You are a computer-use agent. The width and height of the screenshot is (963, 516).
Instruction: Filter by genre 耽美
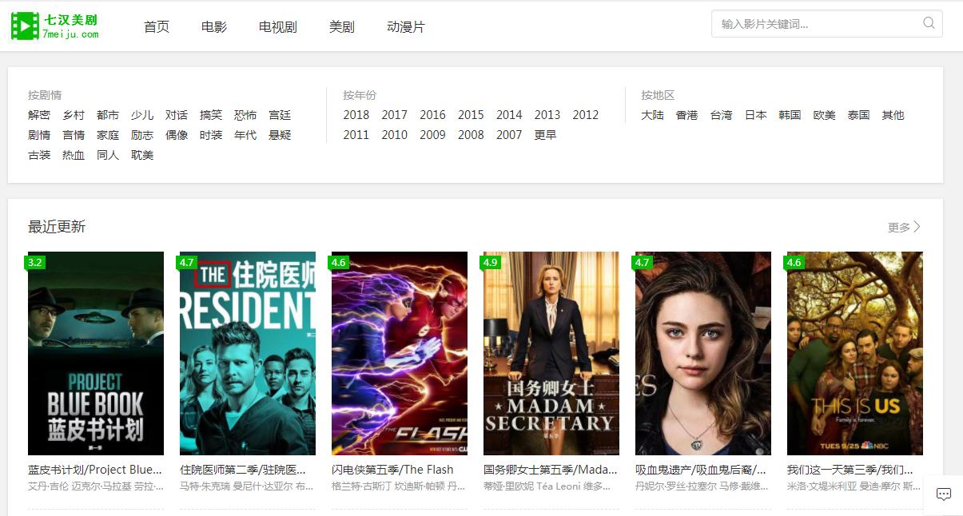142,155
